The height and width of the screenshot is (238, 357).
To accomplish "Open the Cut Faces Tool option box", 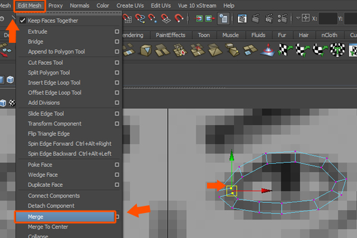I will pos(117,62).
